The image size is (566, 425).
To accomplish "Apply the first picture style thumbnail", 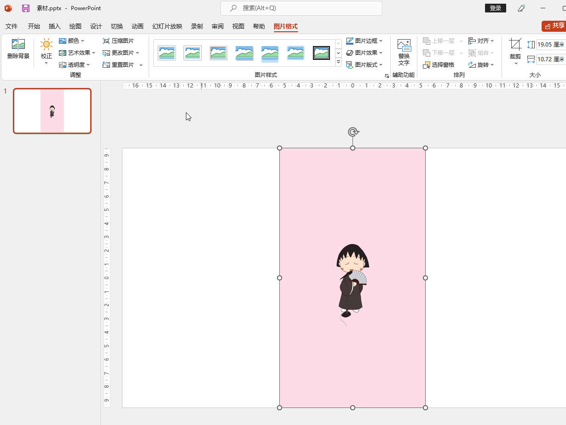I will (167, 53).
